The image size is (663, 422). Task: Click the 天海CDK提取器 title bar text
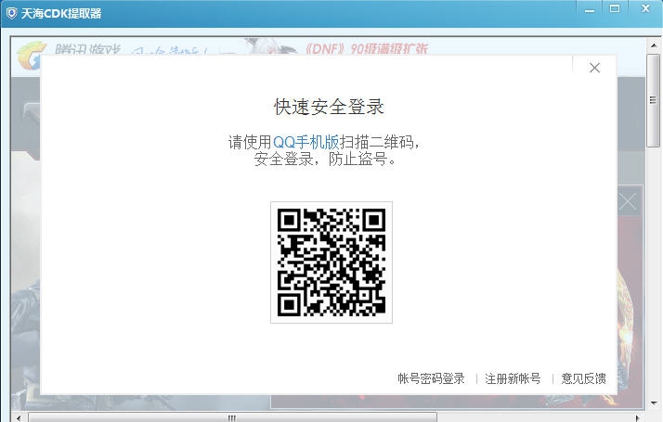point(61,14)
